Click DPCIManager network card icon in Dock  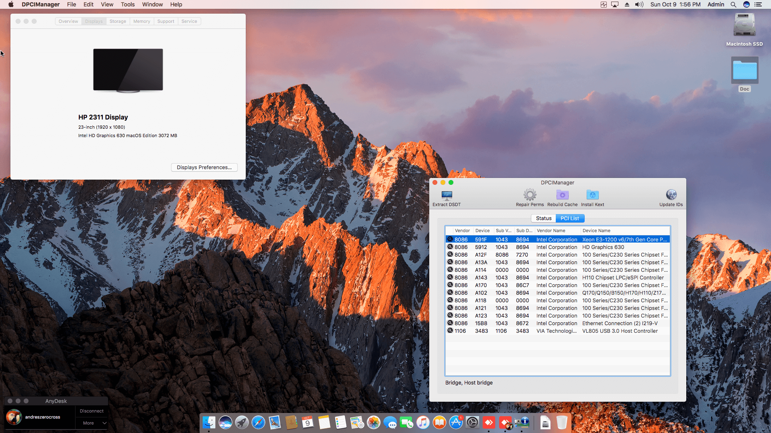pyautogui.click(x=522, y=422)
